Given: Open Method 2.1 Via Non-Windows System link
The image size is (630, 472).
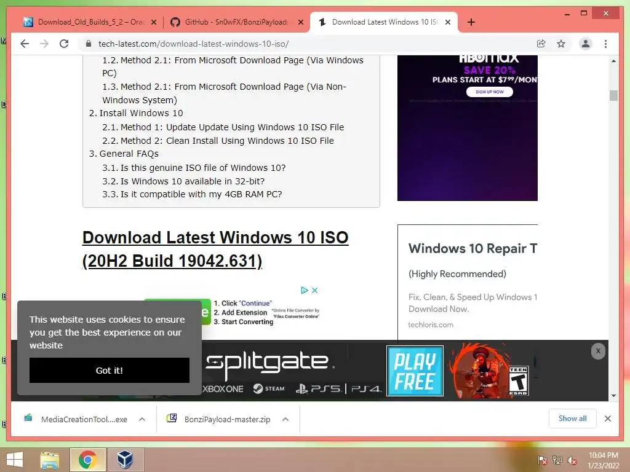Looking at the screenshot, I should coord(224,93).
